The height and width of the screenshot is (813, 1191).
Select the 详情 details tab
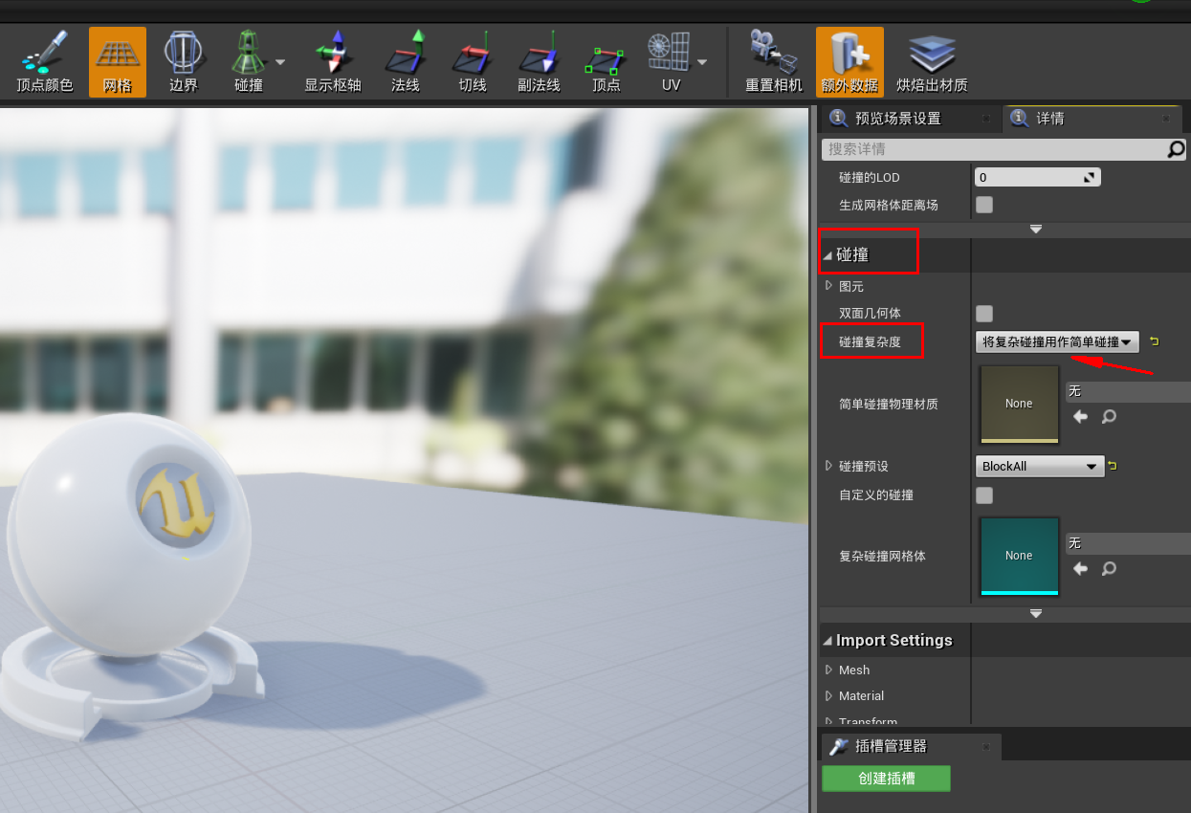click(x=1088, y=118)
